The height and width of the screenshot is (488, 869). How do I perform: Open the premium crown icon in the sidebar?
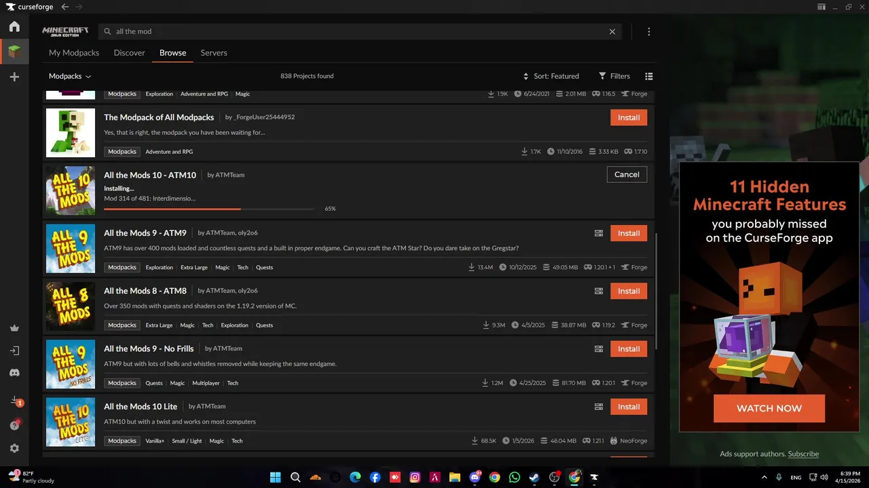pyautogui.click(x=14, y=328)
